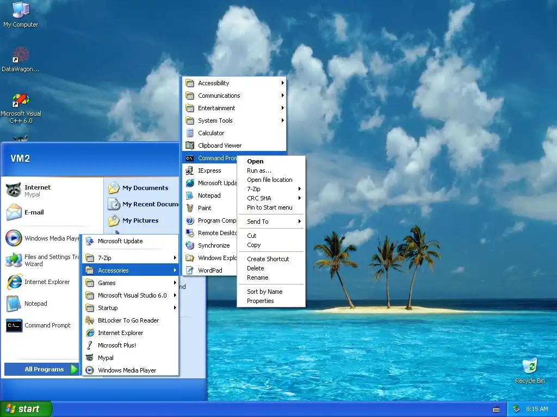Open Internet Explorer from All Programs list

pyautogui.click(x=130, y=333)
